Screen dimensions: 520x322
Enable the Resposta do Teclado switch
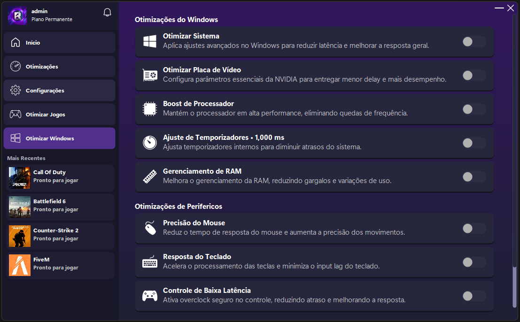click(473, 262)
